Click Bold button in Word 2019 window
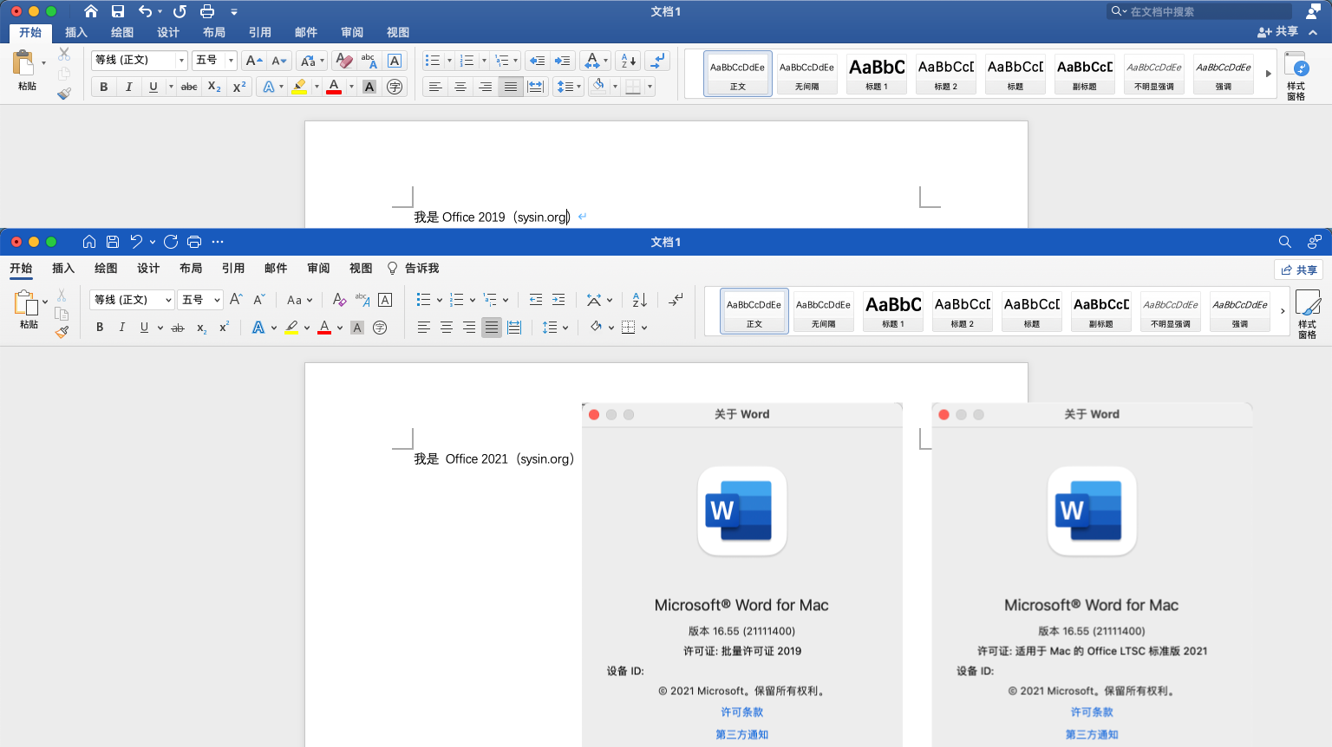This screenshot has width=1332, height=747. coord(104,87)
